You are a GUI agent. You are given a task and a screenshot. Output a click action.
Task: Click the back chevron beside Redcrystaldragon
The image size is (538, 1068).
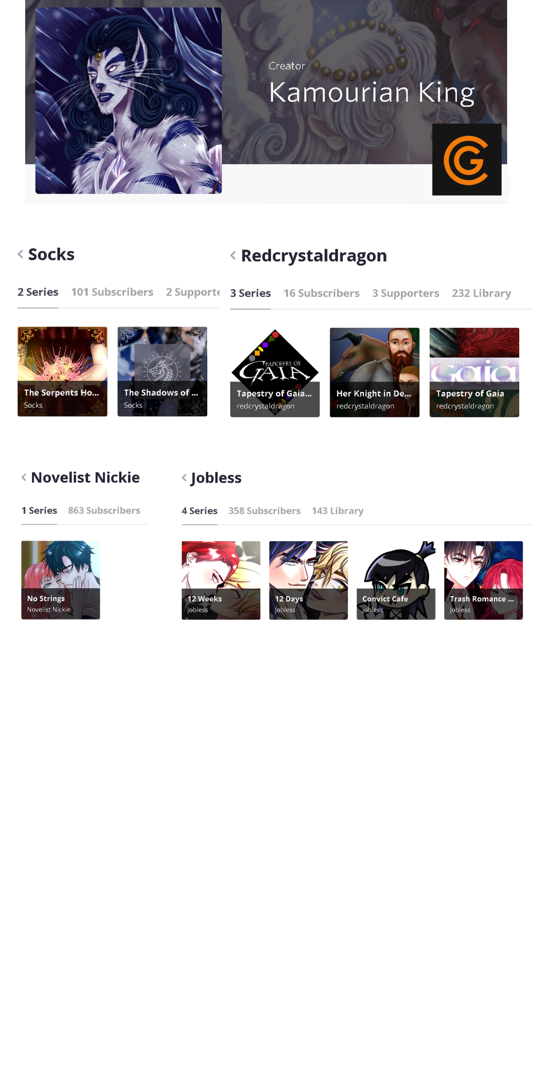click(x=233, y=255)
